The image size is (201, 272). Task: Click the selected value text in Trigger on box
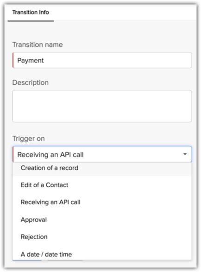50,155
